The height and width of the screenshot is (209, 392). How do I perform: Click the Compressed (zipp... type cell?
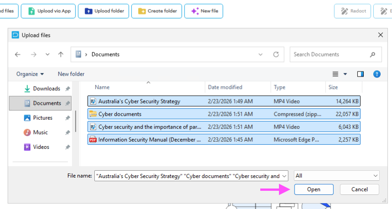298,114
